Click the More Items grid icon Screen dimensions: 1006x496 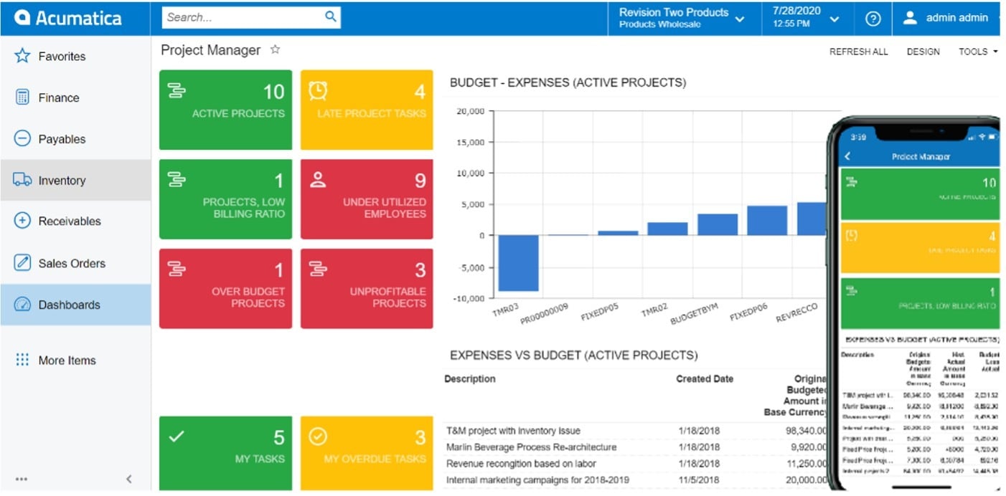pyautogui.click(x=22, y=360)
